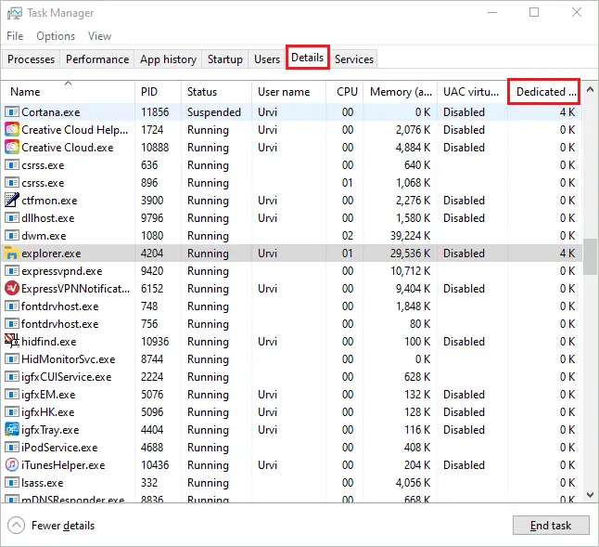Sort by the Dedicated column header
This screenshot has height=547, width=599.
coord(544,92)
